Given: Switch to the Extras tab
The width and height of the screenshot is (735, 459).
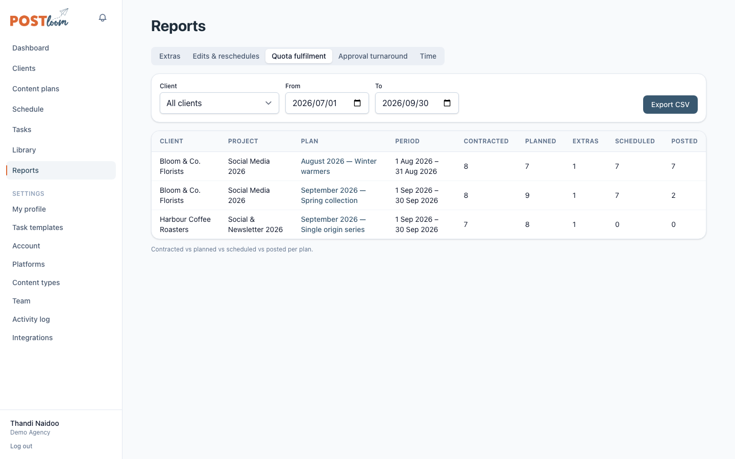Looking at the screenshot, I should tap(170, 56).
